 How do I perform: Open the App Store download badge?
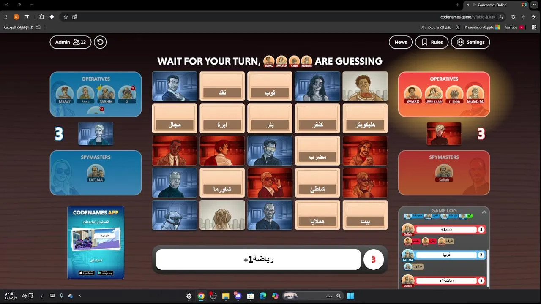click(86, 273)
